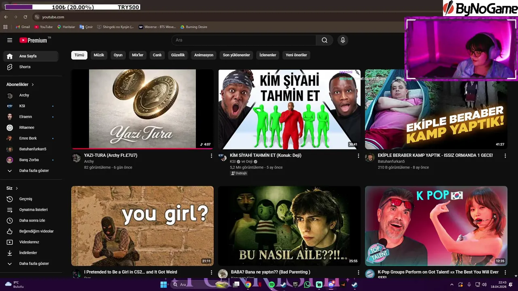The height and width of the screenshot is (291, 518).
Task: Select the Tümü filter chip
Action: (x=79, y=55)
